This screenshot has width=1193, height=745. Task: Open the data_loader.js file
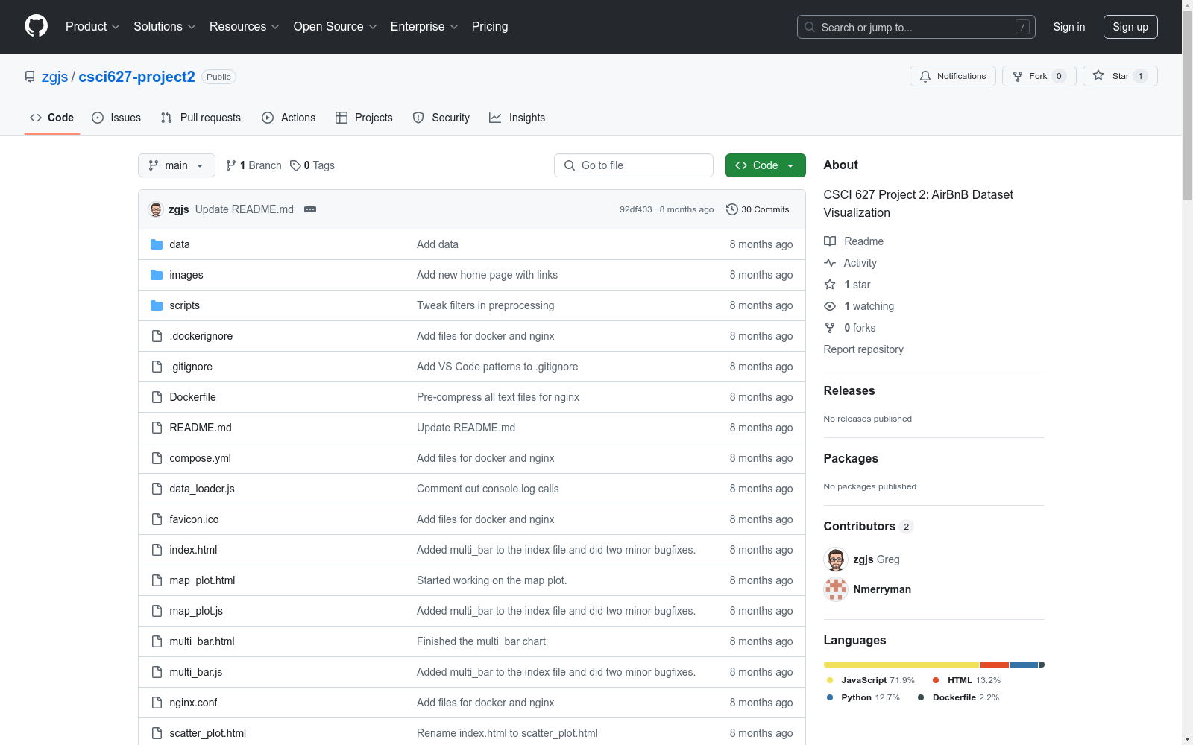[202, 489]
